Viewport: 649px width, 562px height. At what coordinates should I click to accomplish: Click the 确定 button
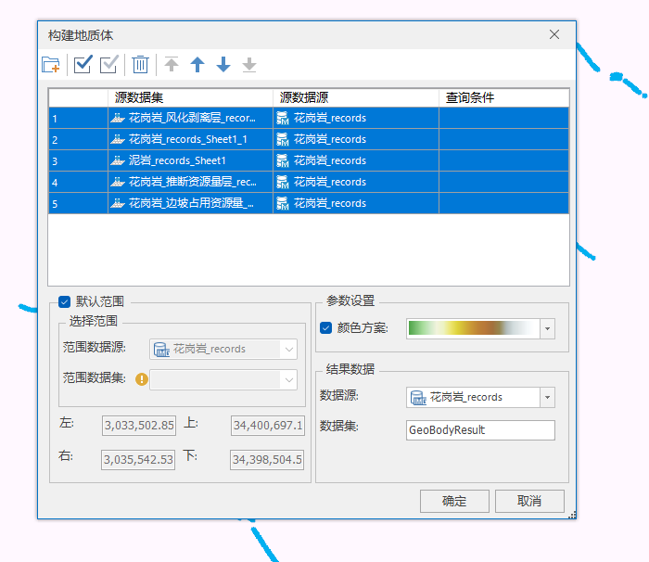tap(454, 501)
